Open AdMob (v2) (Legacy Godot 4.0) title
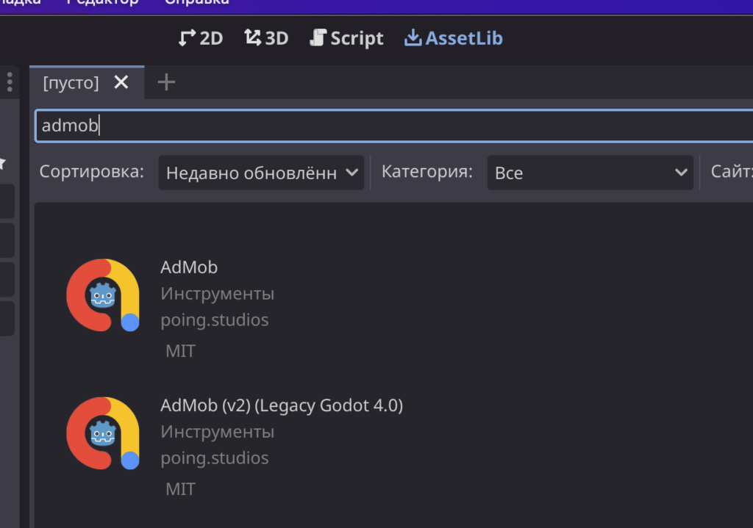Screen dimensions: 753x528 [282, 405]
